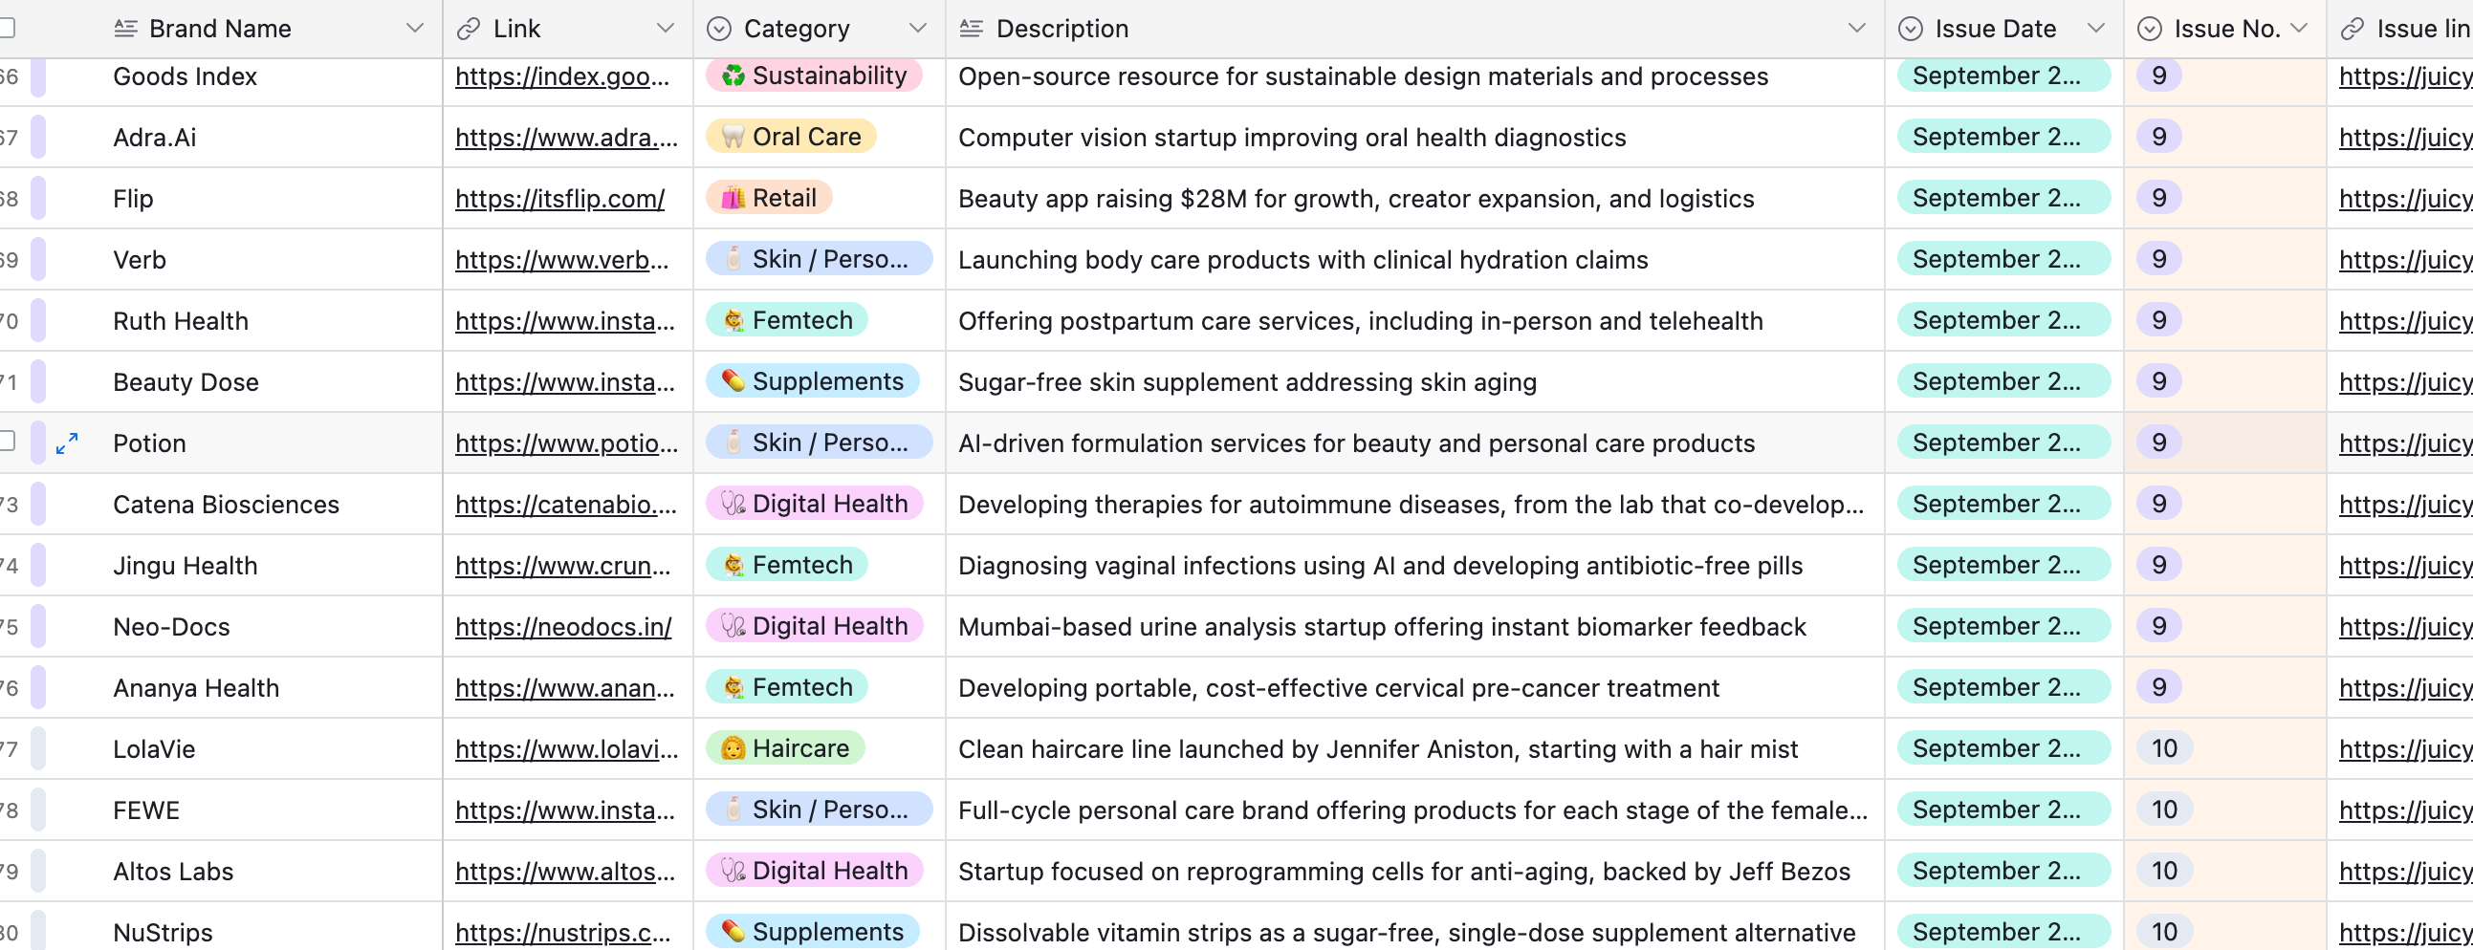This screenshot has width=2473, height=950.
Task: Click the Femtech tag on Jingu Health
Action: tap(787, 565)
